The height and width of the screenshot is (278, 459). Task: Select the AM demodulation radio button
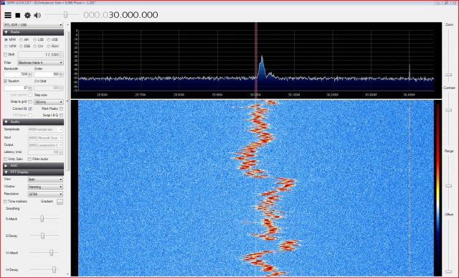(x=21, y=40)
